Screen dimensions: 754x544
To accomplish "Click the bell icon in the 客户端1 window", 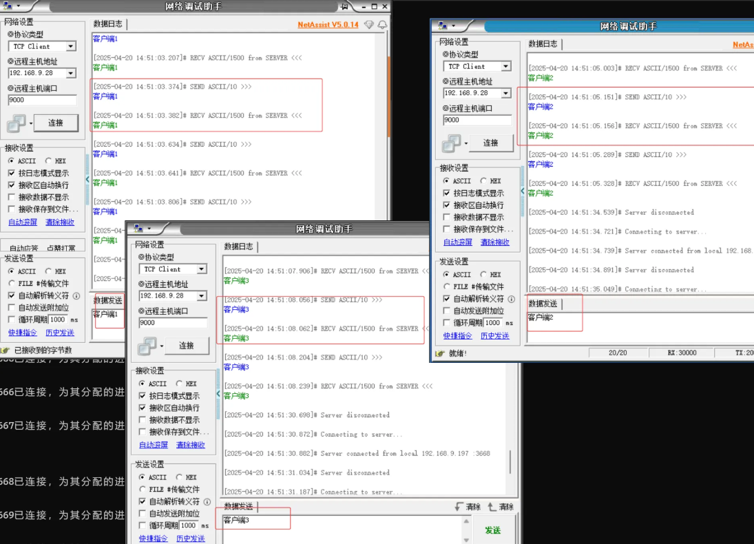I will tap(382, 25).
